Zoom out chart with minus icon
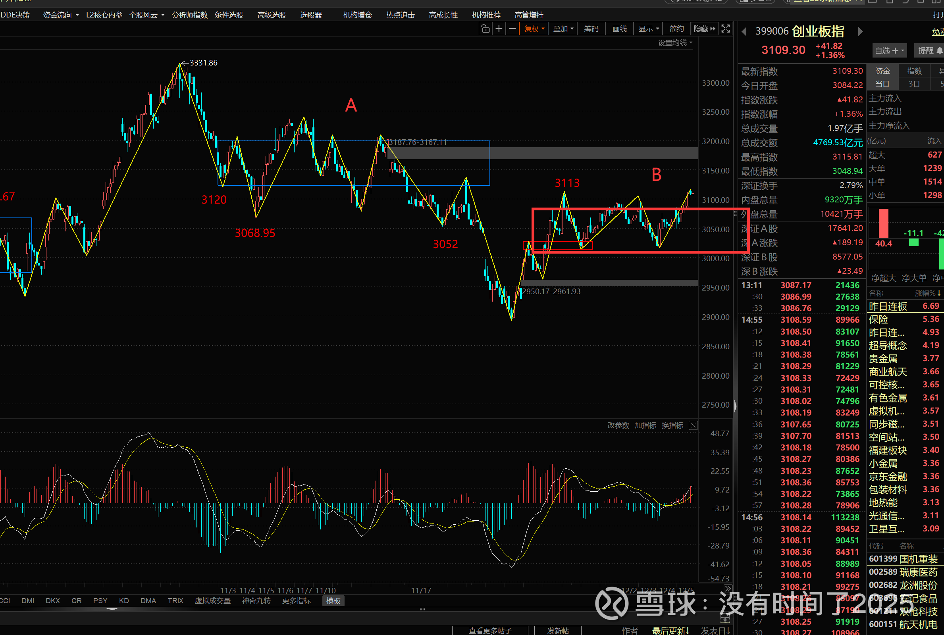Screen dimensions: 944x635 (512, 29)
